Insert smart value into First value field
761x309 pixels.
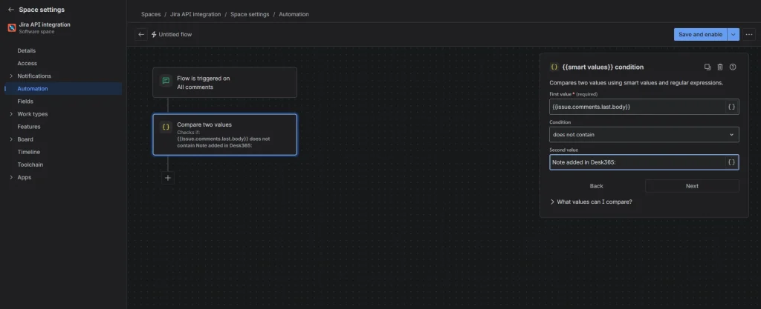[731, 107]
